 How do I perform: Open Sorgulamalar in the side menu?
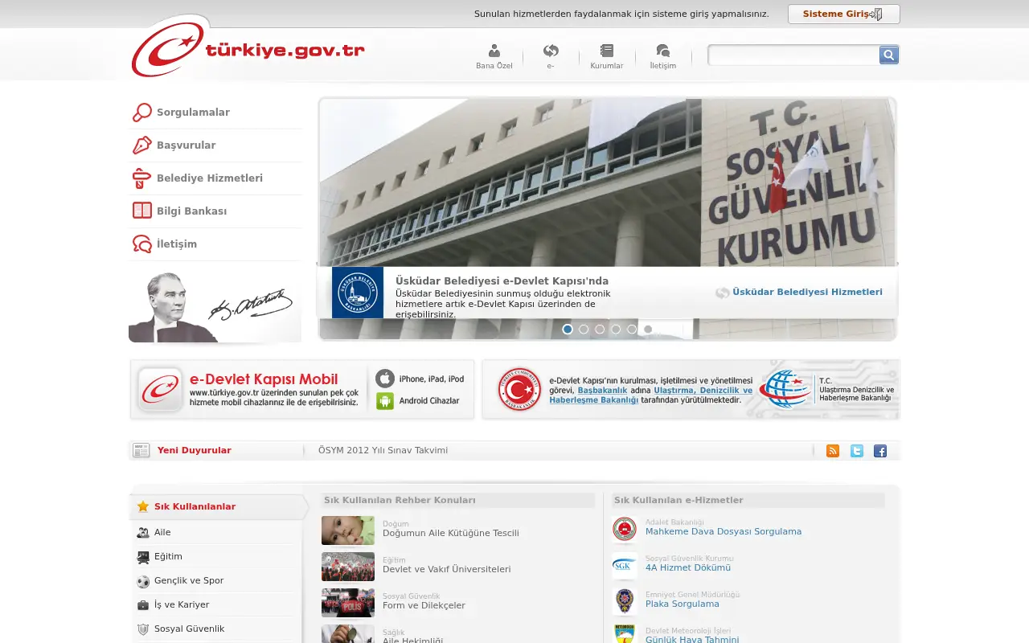tap(215, 113)
